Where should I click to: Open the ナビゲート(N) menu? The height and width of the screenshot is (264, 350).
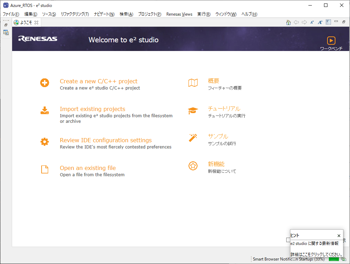(104, 14)
